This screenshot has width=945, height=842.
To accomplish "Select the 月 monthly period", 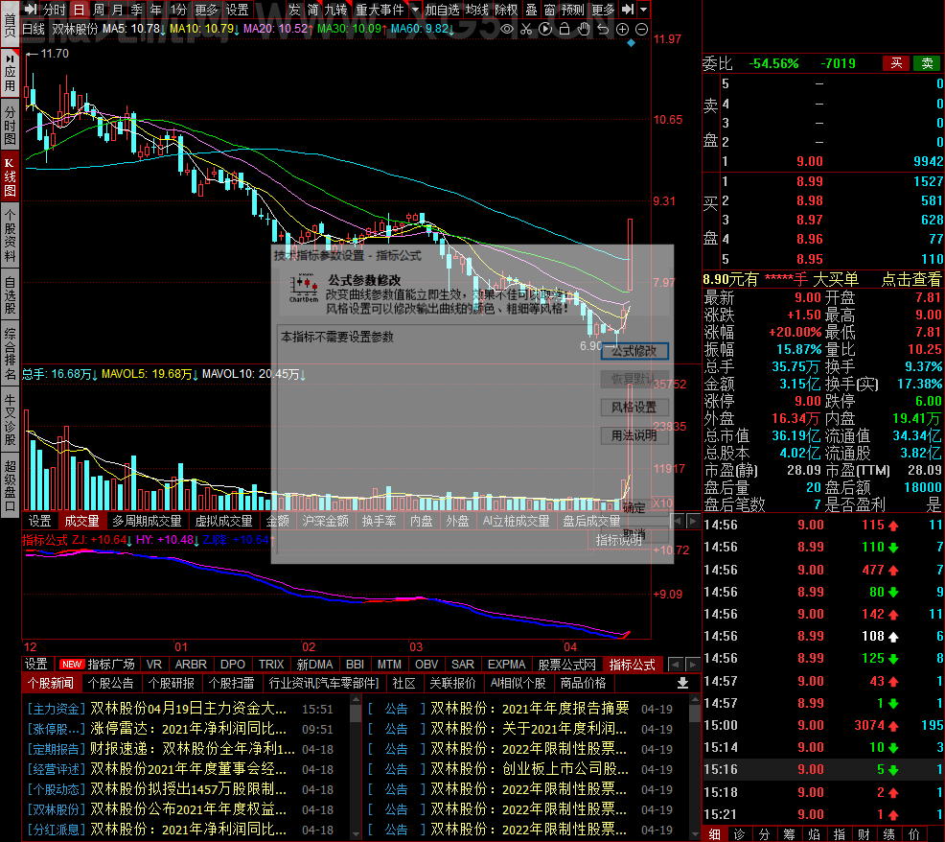I will [x=118, y=9].
